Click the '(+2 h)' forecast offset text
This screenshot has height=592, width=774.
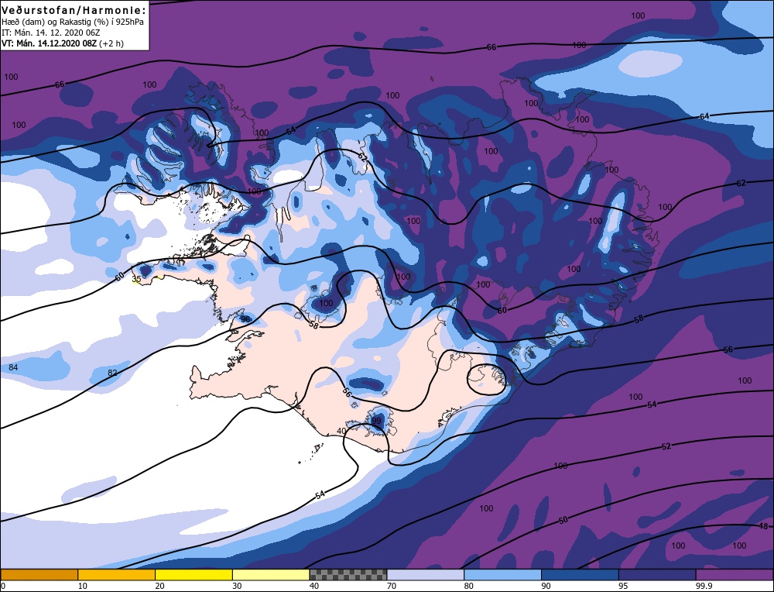(x=111, y=43)
